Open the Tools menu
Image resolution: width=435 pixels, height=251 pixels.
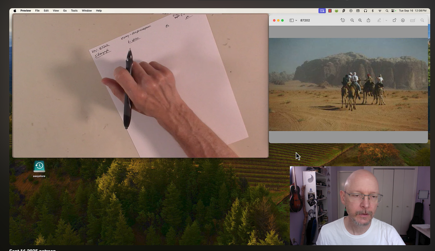point(74,10)
